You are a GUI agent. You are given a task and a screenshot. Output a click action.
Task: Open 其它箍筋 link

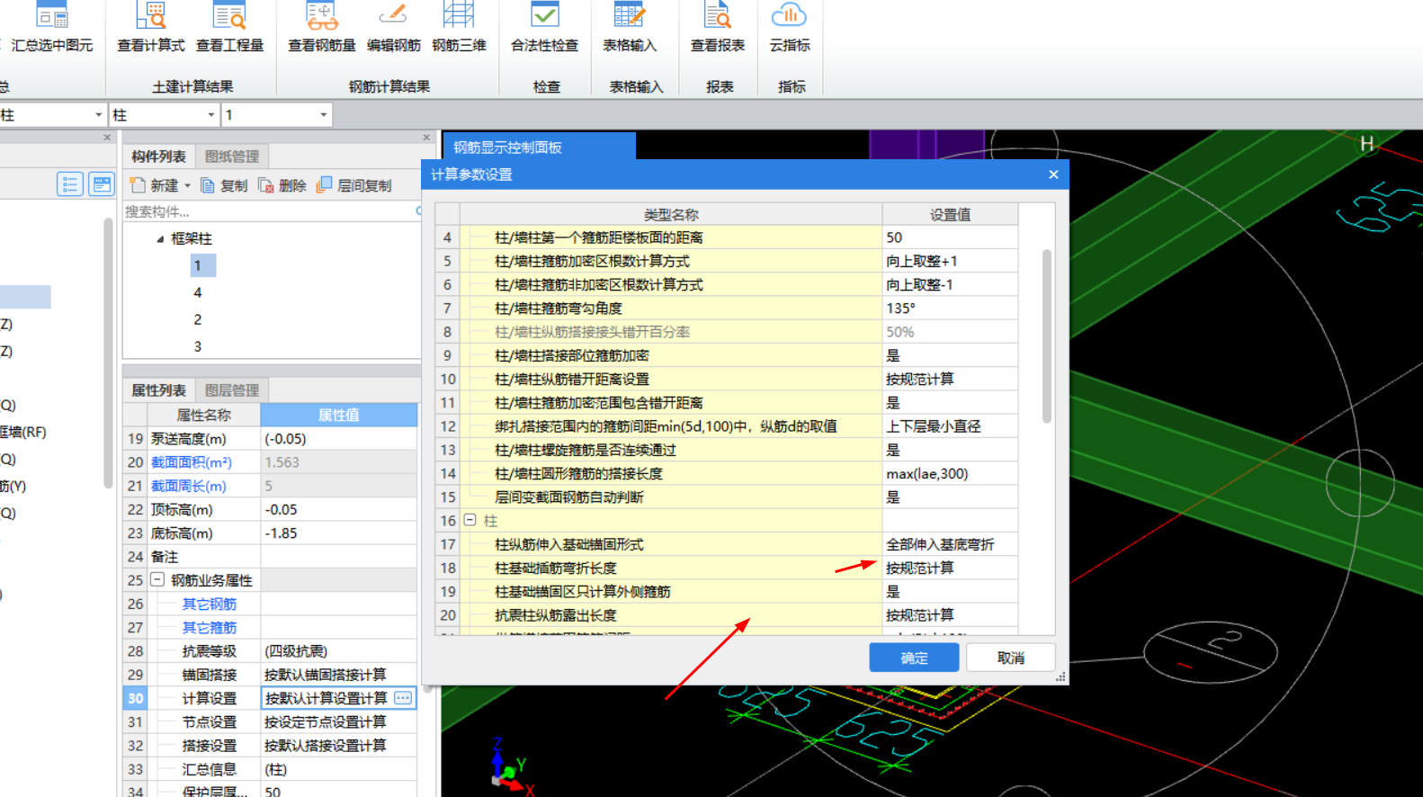point(210,628)
